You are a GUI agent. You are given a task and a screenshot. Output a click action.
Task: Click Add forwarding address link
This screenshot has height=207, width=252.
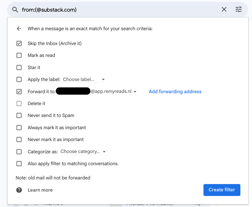[175, 91]
